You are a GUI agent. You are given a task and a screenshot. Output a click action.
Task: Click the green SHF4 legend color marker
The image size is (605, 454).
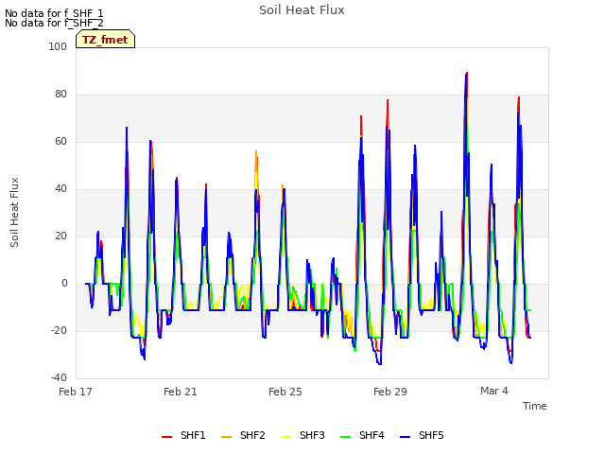click(x=346, y=437)
